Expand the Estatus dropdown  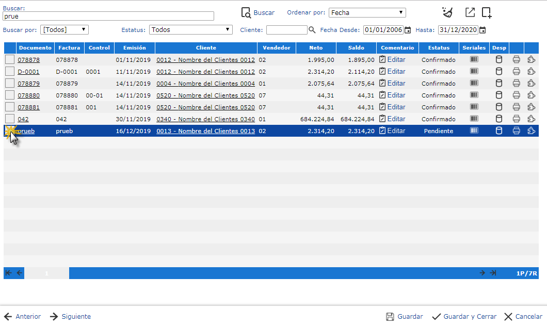(190, 30)
